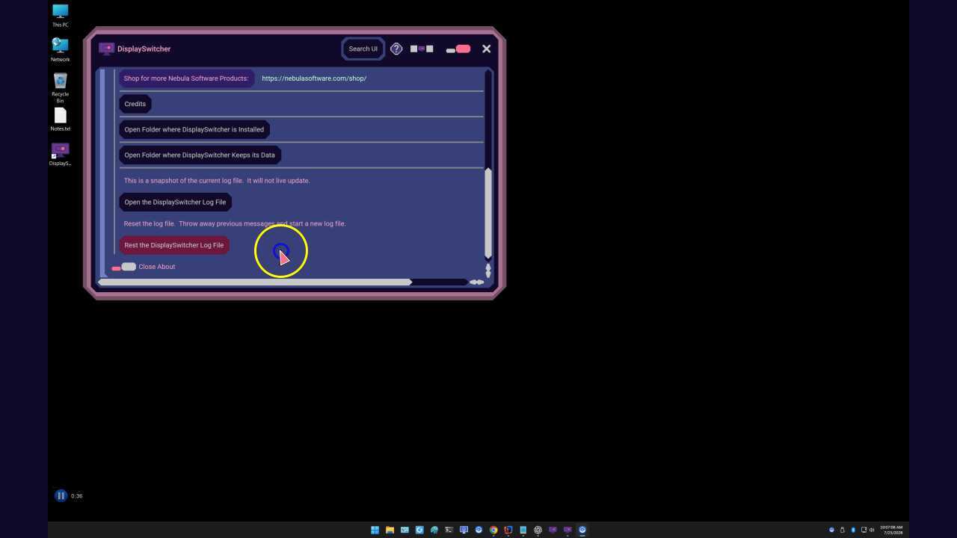Click Shop for more Nebula Software Products
This screenshot has height=538, width=957.
186,78
